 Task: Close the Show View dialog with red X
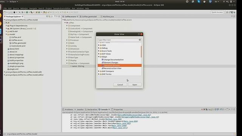click(x=141, y=34)
